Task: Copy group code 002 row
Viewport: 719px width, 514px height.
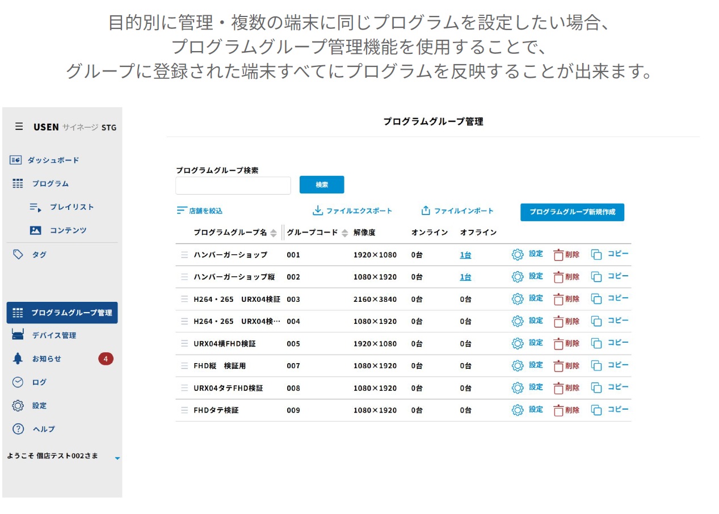Action: pos(610,276)
